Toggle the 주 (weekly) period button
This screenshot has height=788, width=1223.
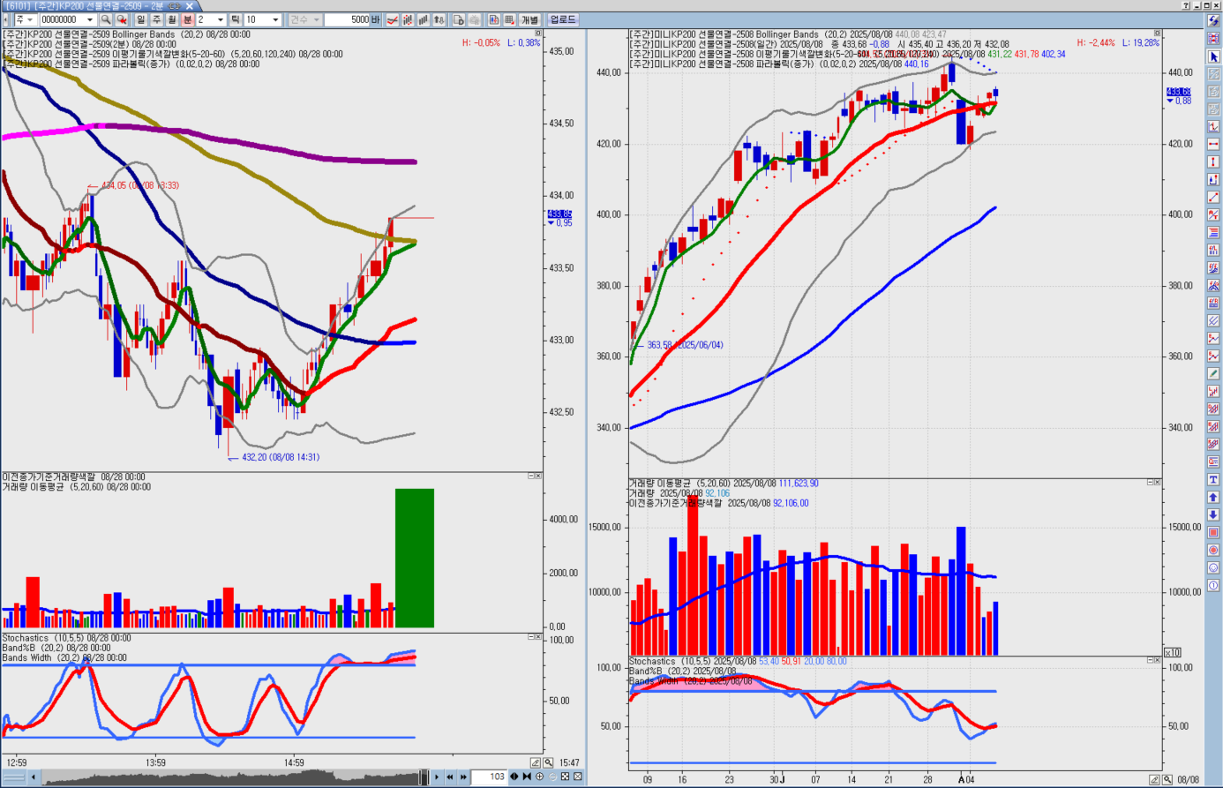click(156, 19)
